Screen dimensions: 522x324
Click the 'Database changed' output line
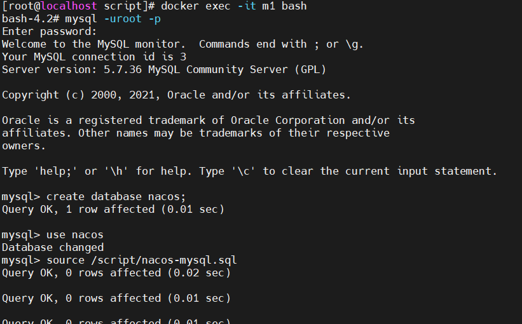click(53, 248)
